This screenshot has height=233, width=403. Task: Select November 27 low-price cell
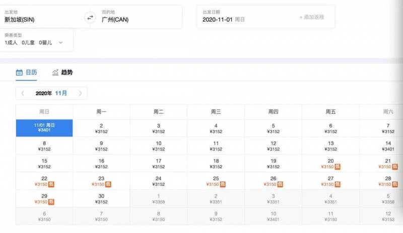tap(330, 181)
